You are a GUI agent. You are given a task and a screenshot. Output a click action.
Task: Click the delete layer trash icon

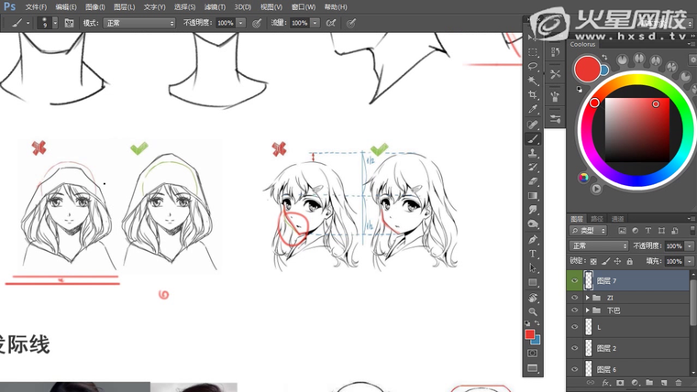click(x=678, y=381)
